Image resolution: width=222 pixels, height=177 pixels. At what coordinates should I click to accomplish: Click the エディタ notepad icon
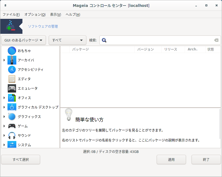(x=12, y=79)
